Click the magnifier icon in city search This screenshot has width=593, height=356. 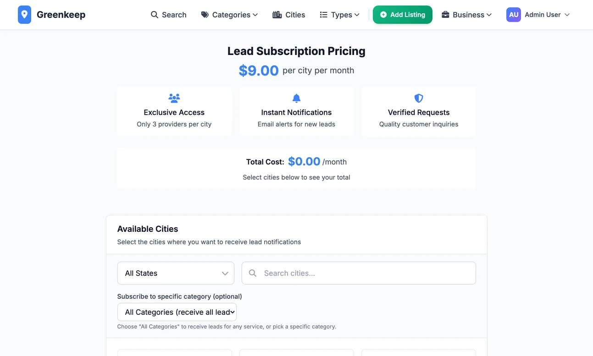pos(253,273)
